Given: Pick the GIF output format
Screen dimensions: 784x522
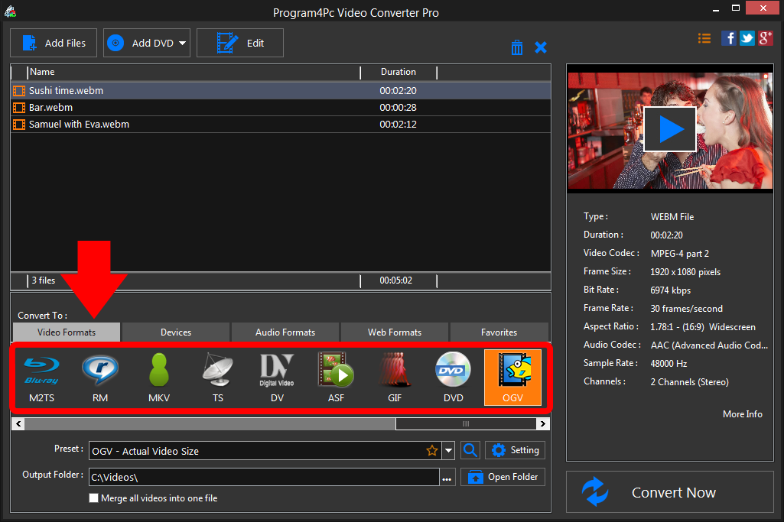Looking at the screenshot, I should tap(395, 377).
